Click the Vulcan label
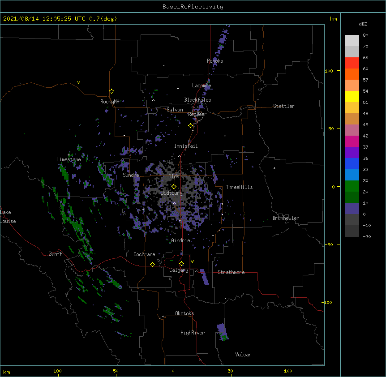The width and height of the screenshot is (386, 377). coord(243,355)
